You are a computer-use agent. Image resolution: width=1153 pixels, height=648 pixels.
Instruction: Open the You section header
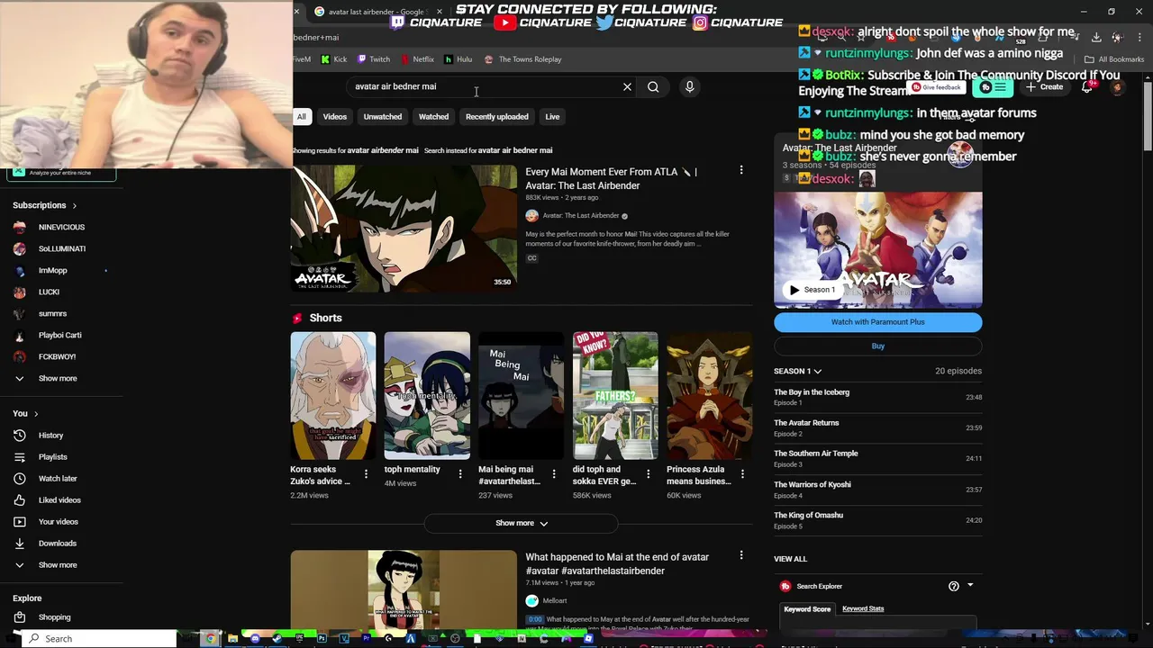point(25,414)
